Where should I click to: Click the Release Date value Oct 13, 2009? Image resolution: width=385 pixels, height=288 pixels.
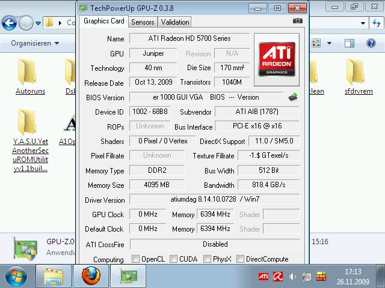click(x=153, y=82)
